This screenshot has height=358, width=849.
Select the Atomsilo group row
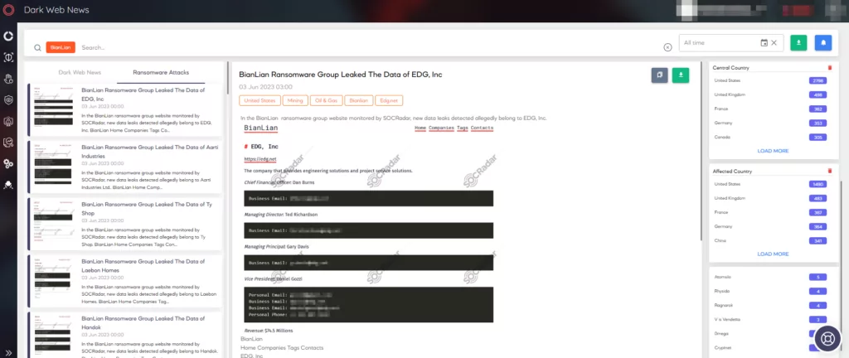(x=770, y=277)
